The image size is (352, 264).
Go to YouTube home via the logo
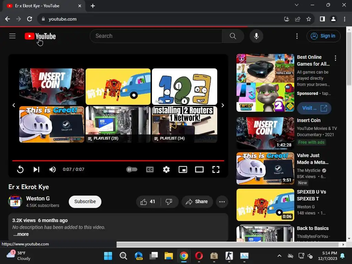(40, 36)
